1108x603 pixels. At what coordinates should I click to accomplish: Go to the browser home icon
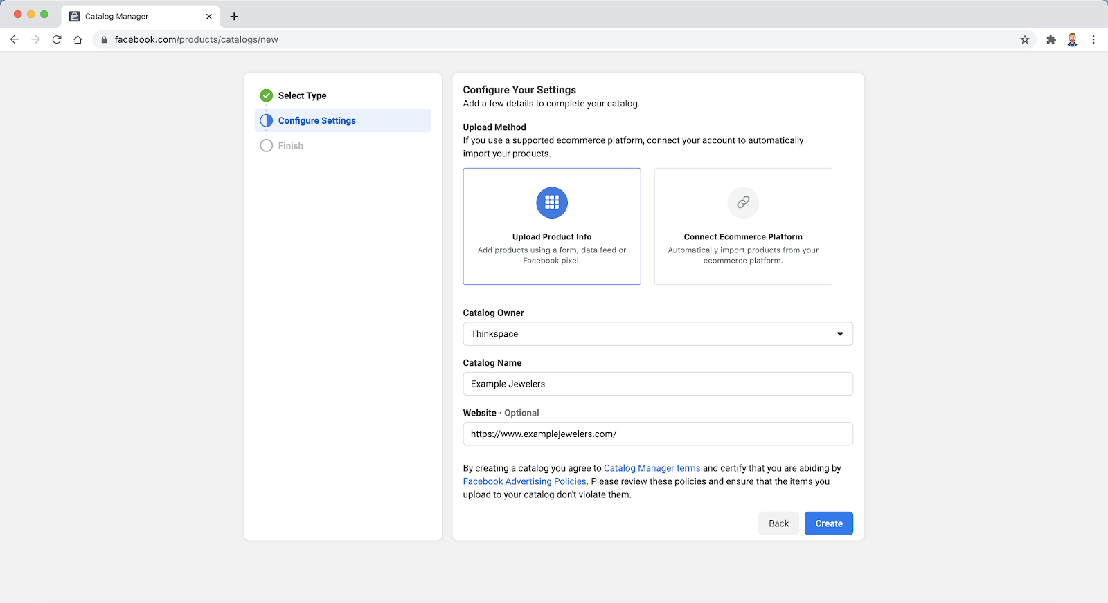click(x=78, y=39)
